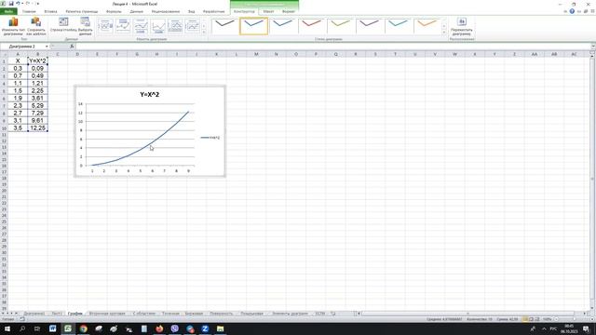
Task: Apply purple chart style
Action: point(370,25)
